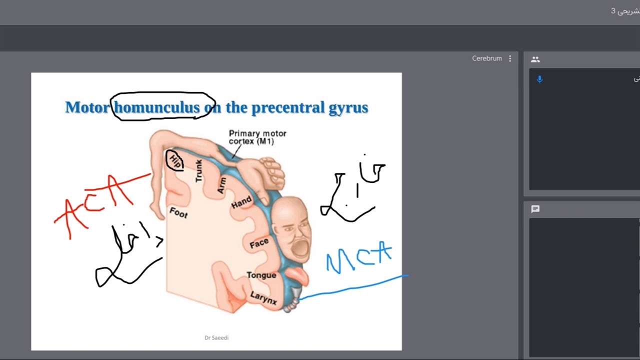Click the Arm label on the diagram
This screenshot has height=360, width=640.
[221, 185]
